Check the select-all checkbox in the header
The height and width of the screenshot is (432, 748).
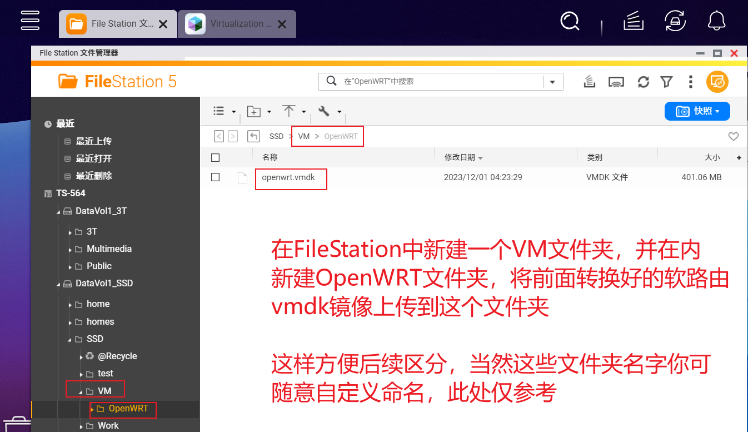(x=216, y=157)
